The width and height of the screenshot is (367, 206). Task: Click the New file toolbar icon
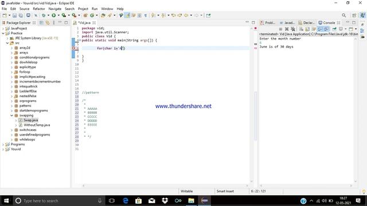(5, 15)
